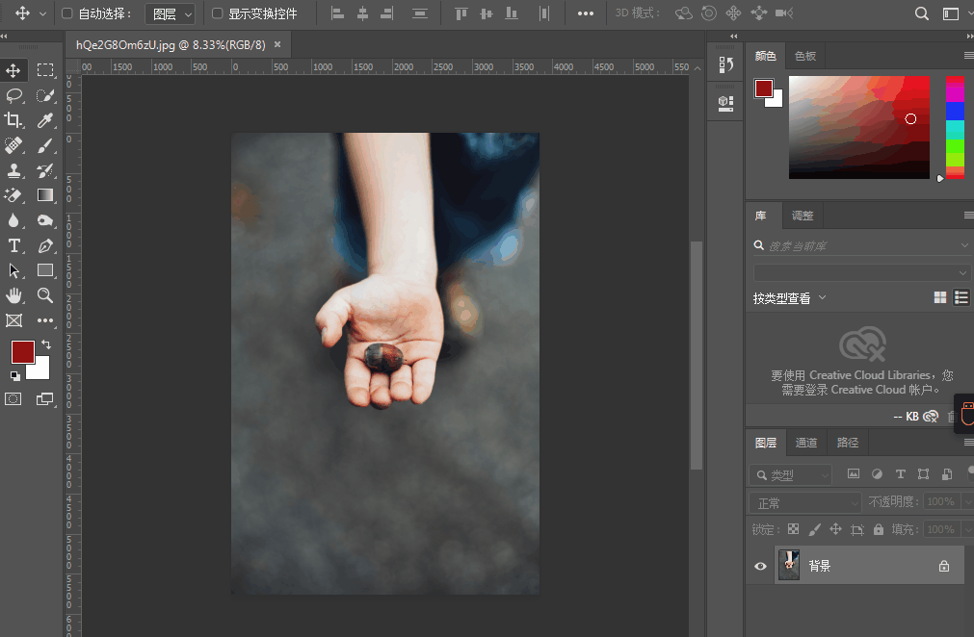Check the 显示变换控件 option
The height and width of the screenshot is (637, 974).
click(218, 13)
